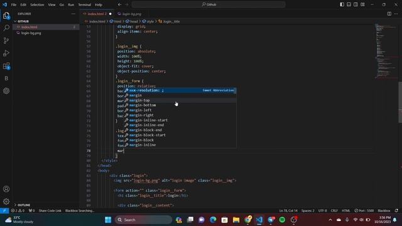The width and height of the screenshot is (402, 226).
Task: Open the Edit menu
Action: pyautogui.click(x=23, y=4)
